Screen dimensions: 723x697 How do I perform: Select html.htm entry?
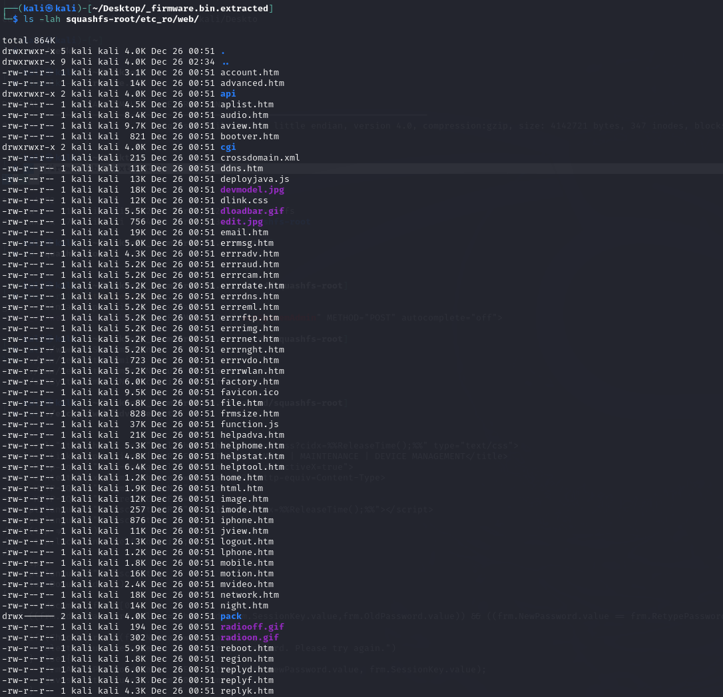[242, 488]
